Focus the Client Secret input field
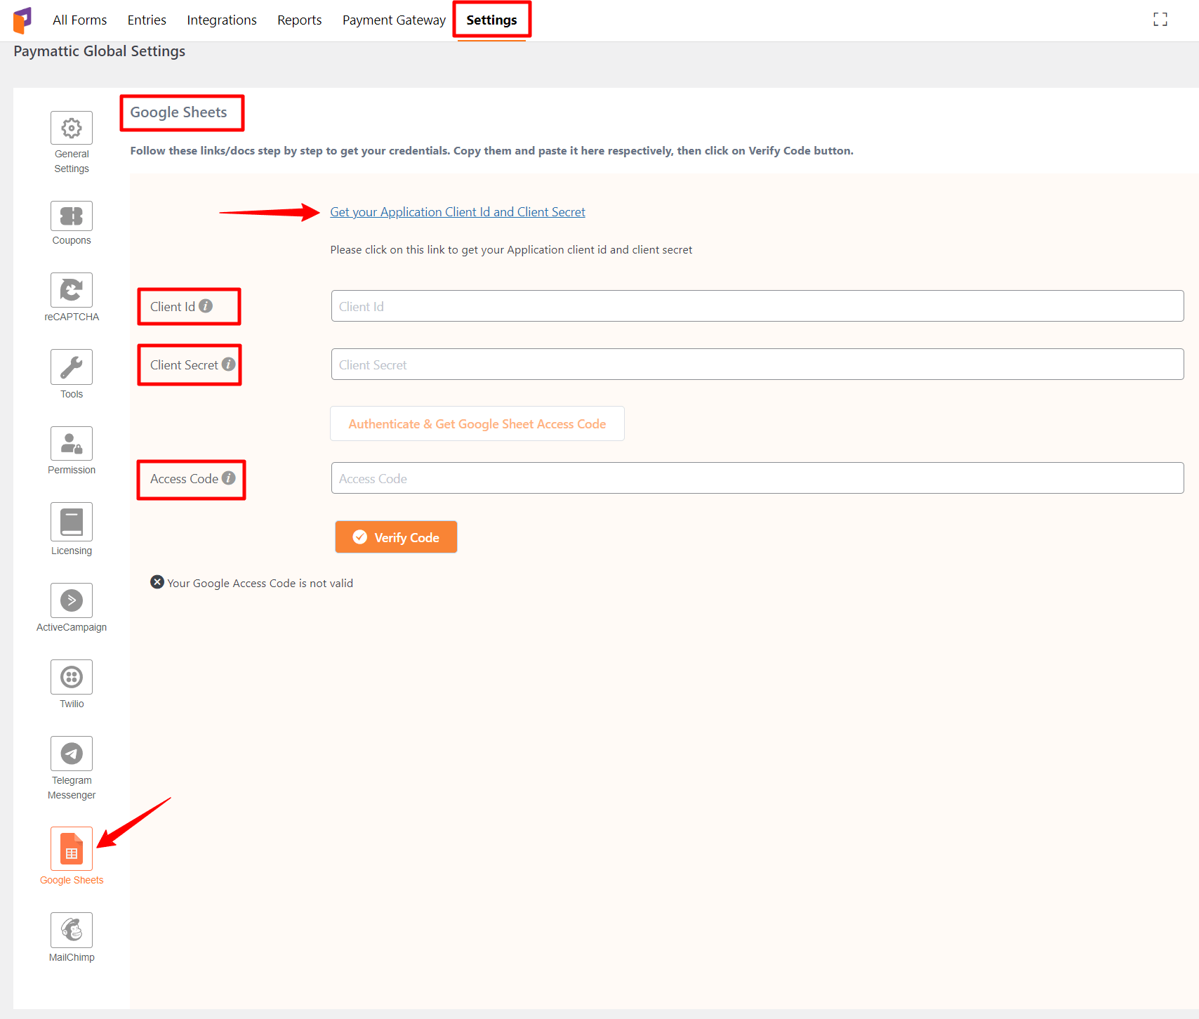The image size is (1199, 1019). 757,364
